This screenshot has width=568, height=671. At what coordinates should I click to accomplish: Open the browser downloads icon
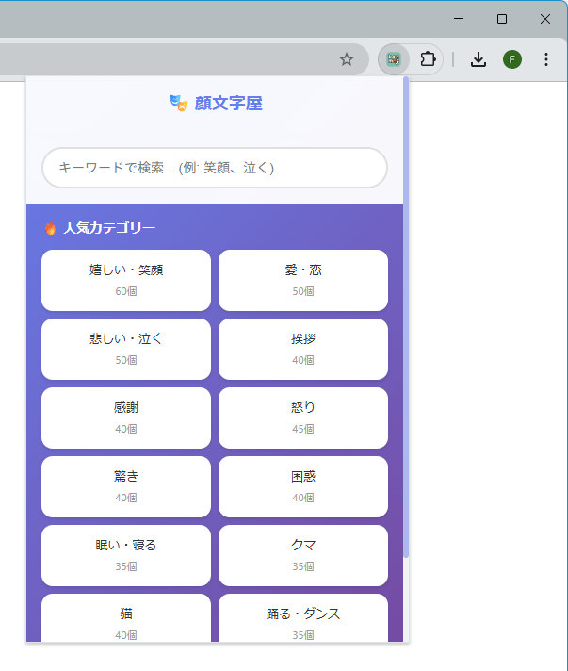click(479, 59)
